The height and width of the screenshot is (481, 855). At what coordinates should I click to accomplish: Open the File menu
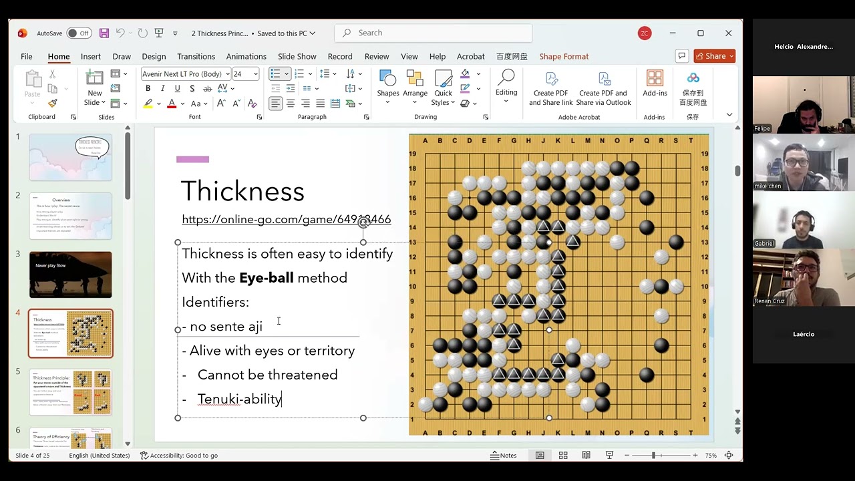tap(27, 57)
